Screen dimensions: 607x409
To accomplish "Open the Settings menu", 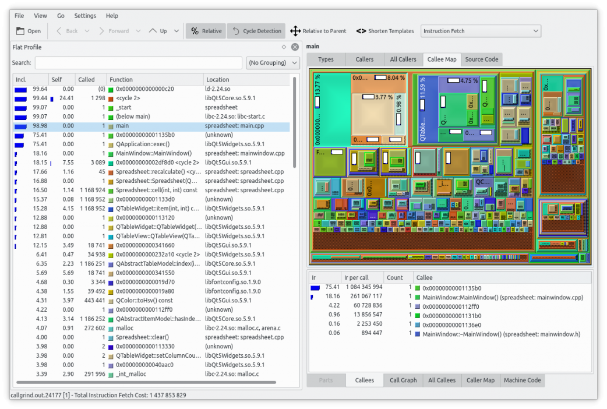I will coord(85,16).
